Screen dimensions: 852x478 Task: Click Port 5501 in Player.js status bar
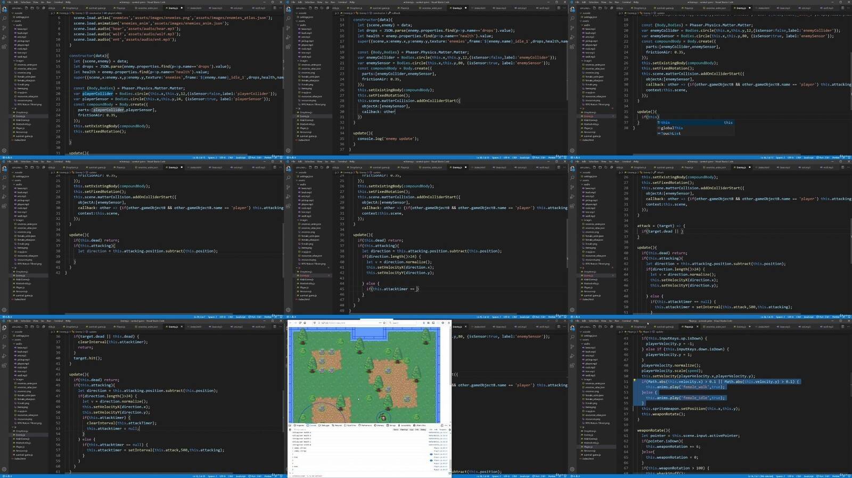click(822, 476)
